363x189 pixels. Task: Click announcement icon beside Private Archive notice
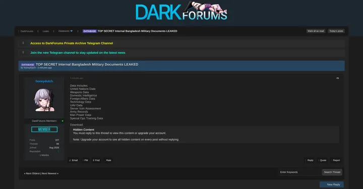click(x=23, y=43)
